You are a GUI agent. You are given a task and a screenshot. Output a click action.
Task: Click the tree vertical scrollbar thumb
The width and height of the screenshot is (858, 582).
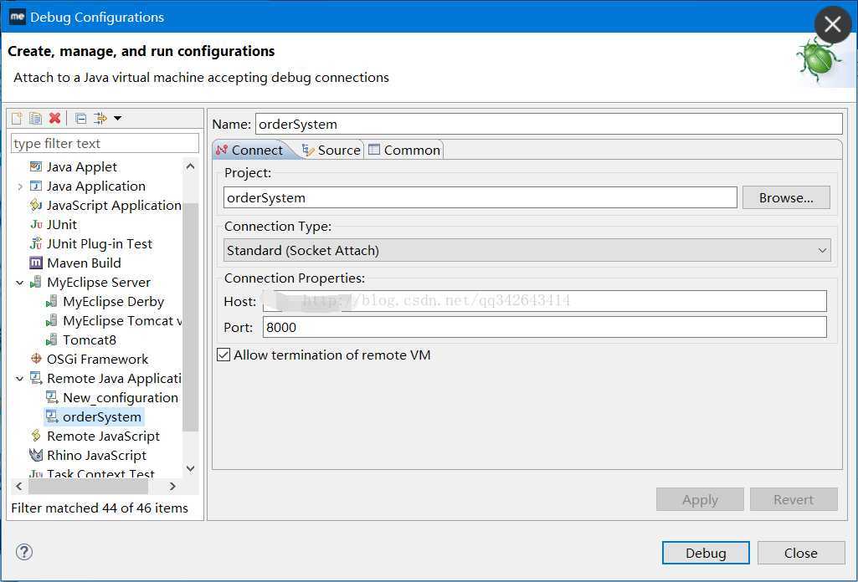pos(190,317)
